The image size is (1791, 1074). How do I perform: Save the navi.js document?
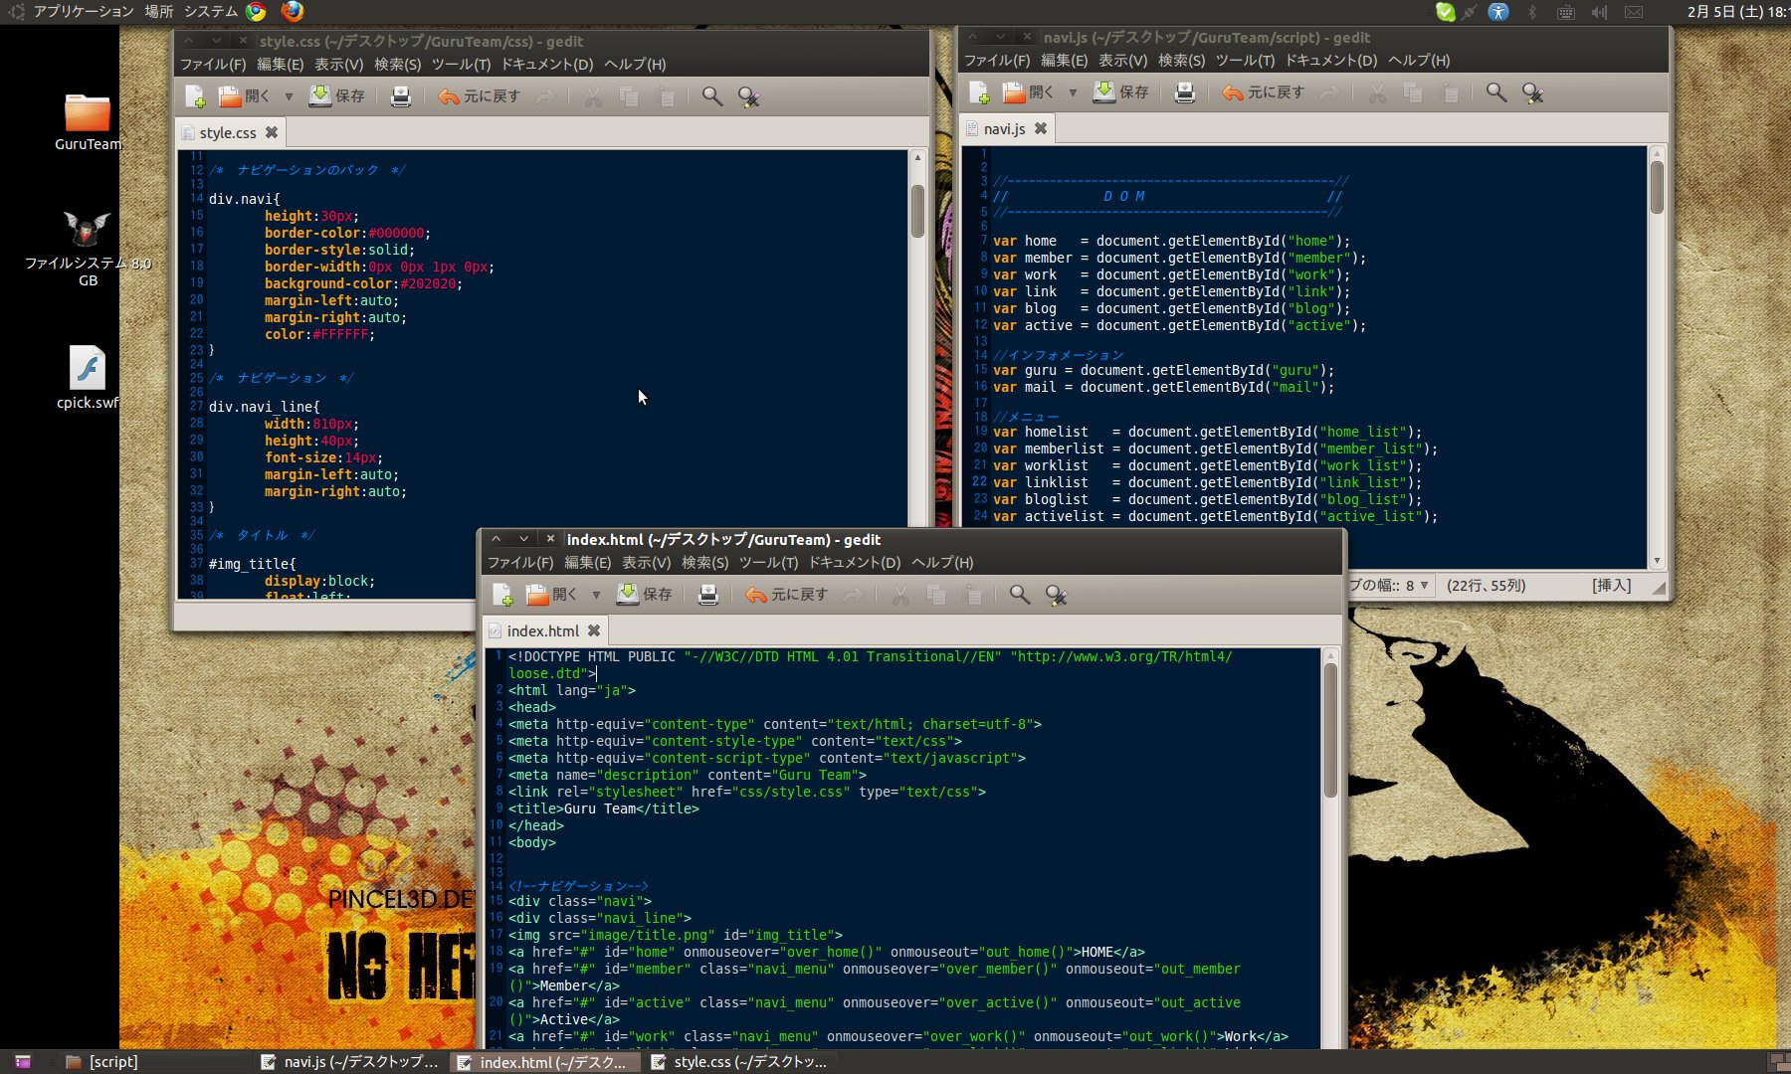coord(1120,92)
